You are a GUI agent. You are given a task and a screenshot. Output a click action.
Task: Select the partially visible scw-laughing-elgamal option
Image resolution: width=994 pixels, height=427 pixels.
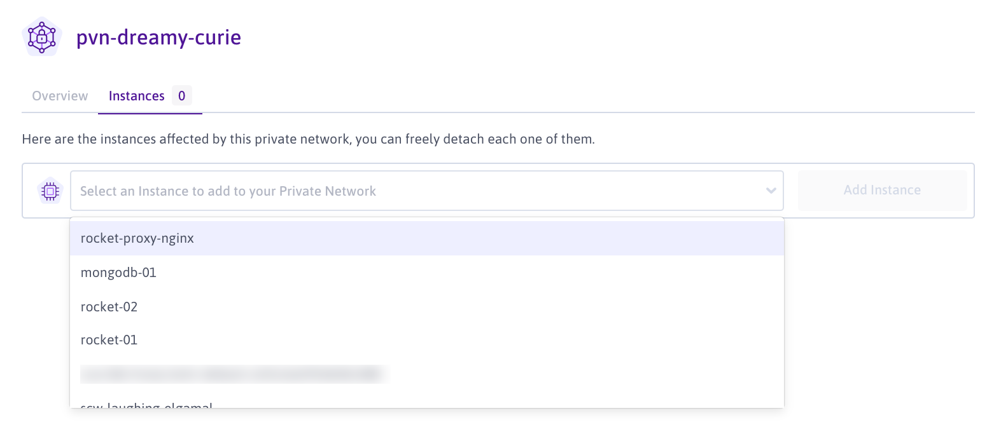coord(146,404)
